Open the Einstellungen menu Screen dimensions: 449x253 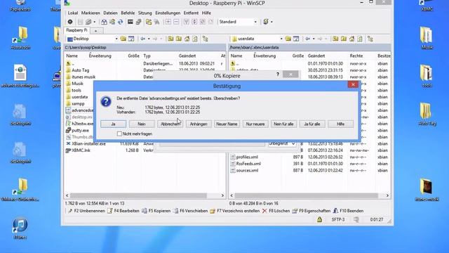point(168,13)
